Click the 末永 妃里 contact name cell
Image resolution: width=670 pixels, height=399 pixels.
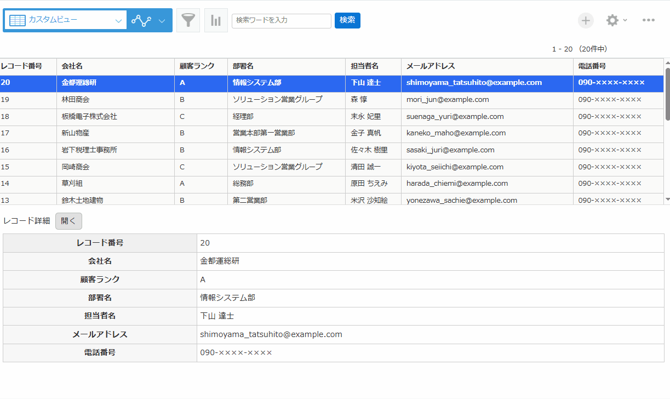(x=373, y=117)
